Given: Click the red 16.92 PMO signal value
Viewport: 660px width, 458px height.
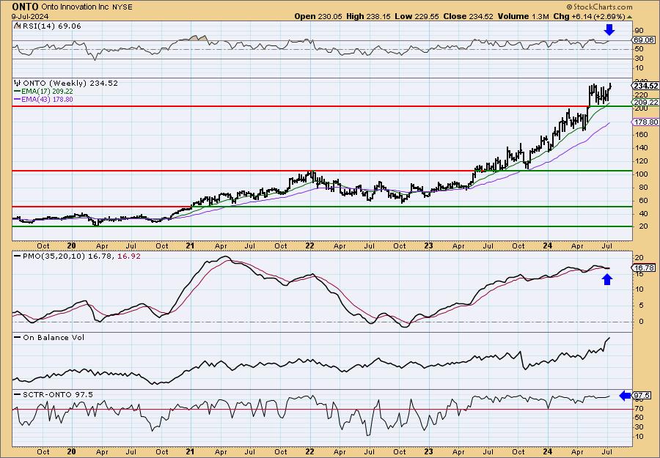Looking at the screenshot, I should click(130, 256).
